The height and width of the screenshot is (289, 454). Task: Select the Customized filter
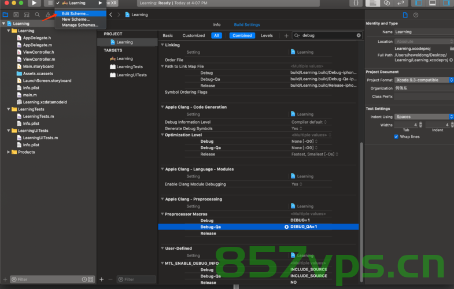pos(193,36)
